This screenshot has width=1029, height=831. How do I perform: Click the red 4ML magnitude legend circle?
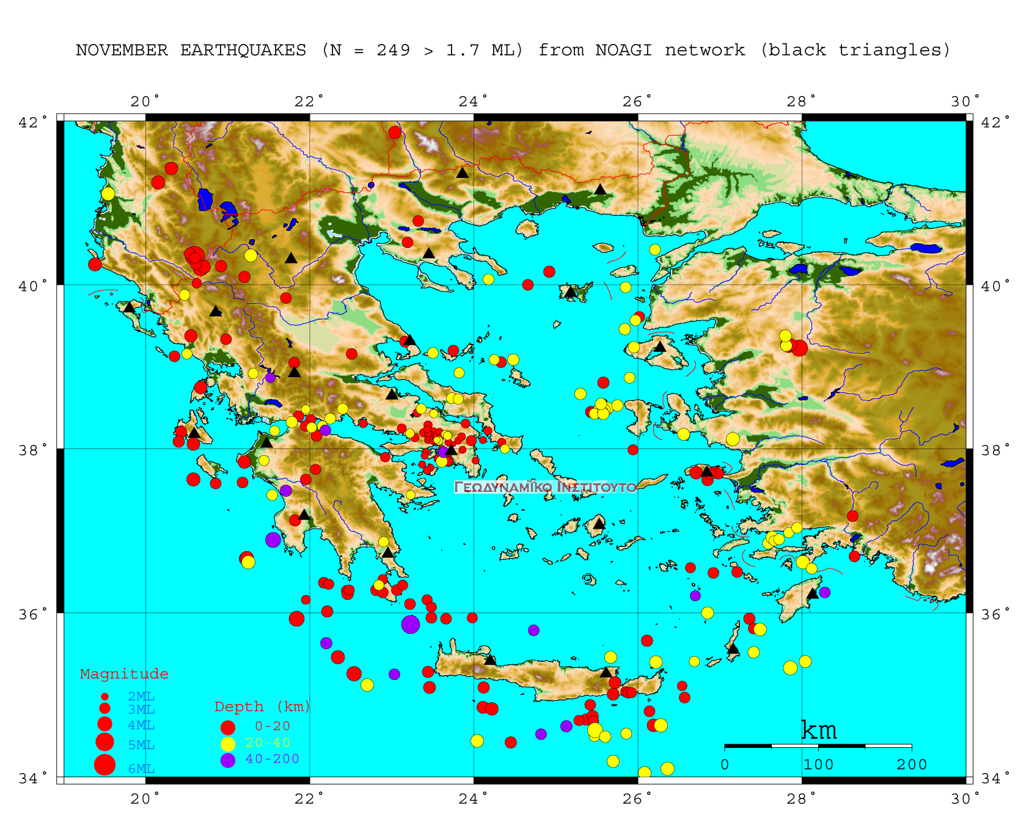tap(104, 724)
